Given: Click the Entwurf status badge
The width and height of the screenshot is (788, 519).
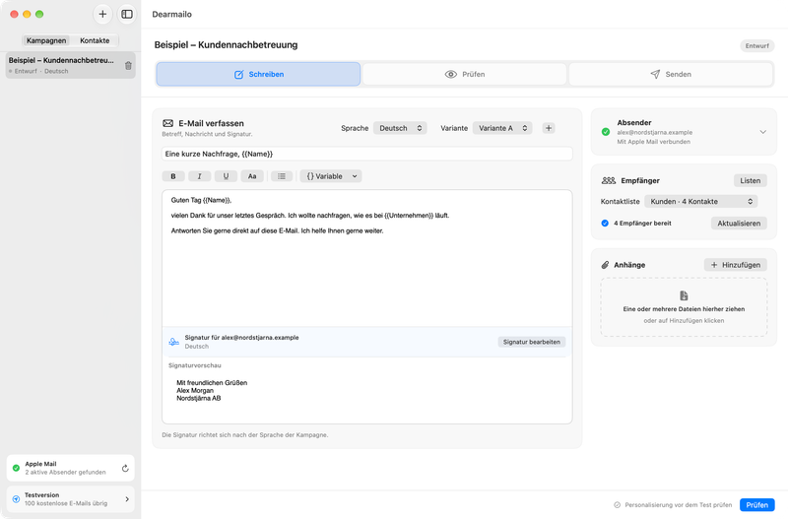Looking at the screenshot, I should (756, 45).
